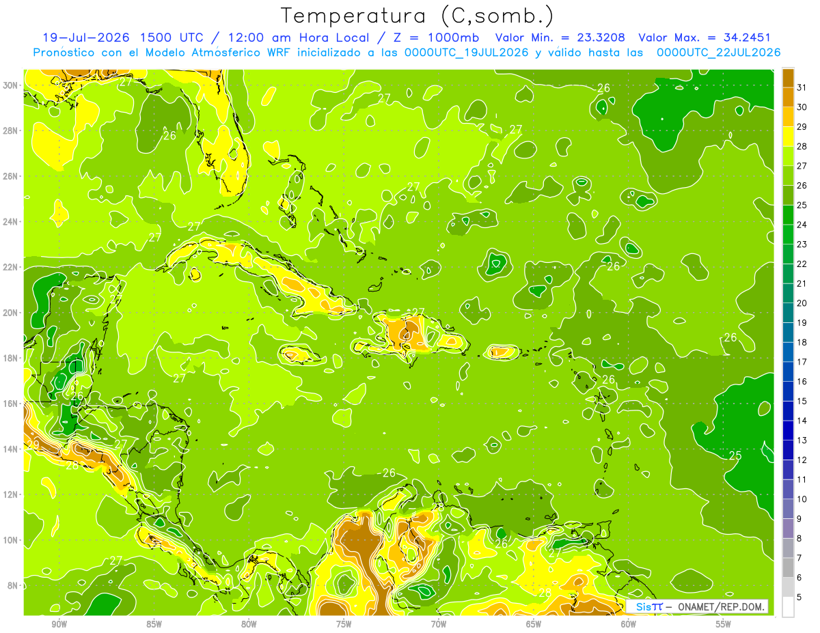Click the legend value 5
The width and height of the screenshot is (820, 633).
pyautogui.click(x=799, y=597)
